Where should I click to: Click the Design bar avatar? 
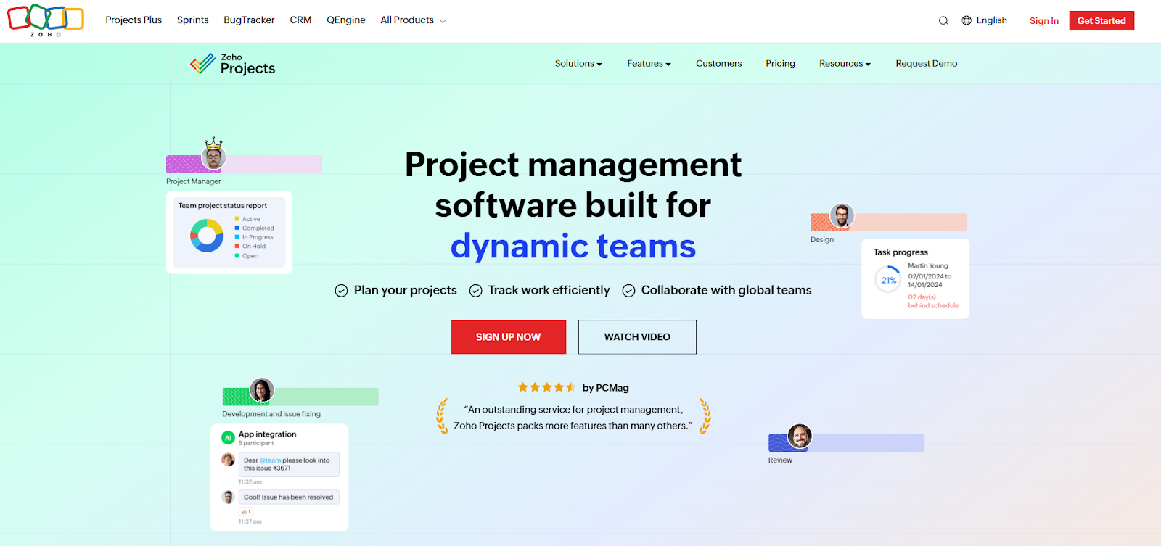[842, 215]
